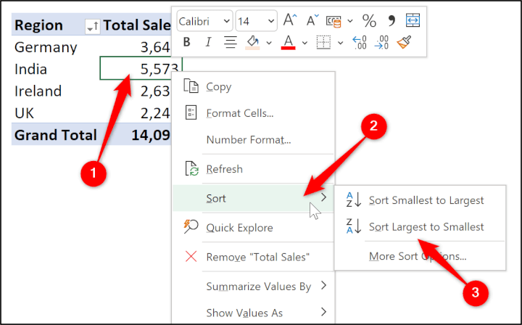This screenshot has width=522, height=325.
Task: Expand Summarize Values By submenu
Action: point(253,287)
